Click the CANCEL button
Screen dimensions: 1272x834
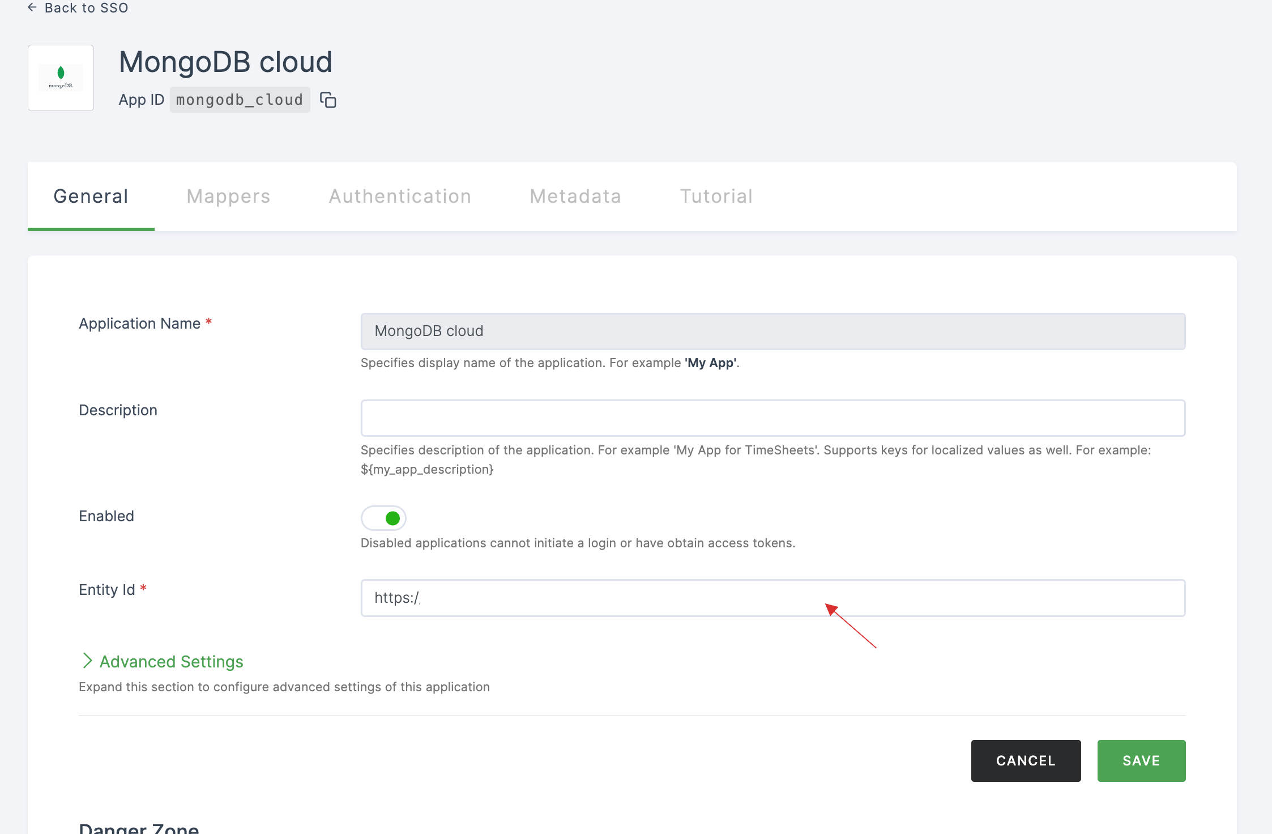[x=1026, y=760]
